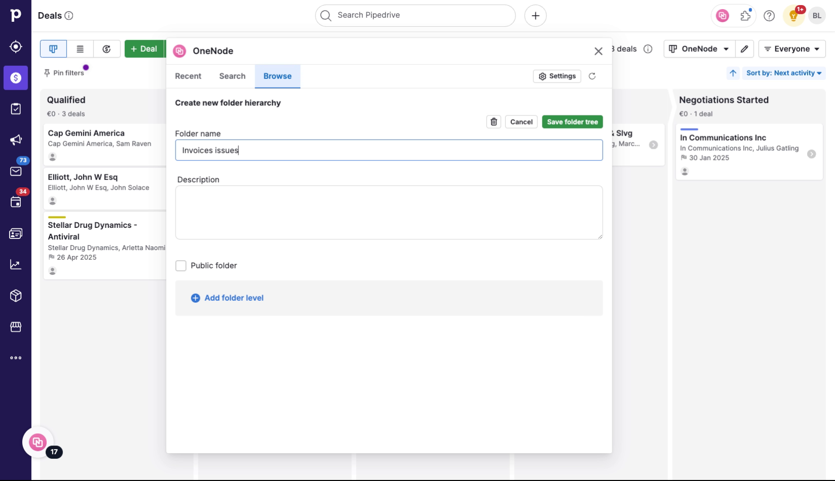835x481 pixels.
Task: Open the Pipedrive logo home
Action: pyautogui.click(x=16, y=15)
